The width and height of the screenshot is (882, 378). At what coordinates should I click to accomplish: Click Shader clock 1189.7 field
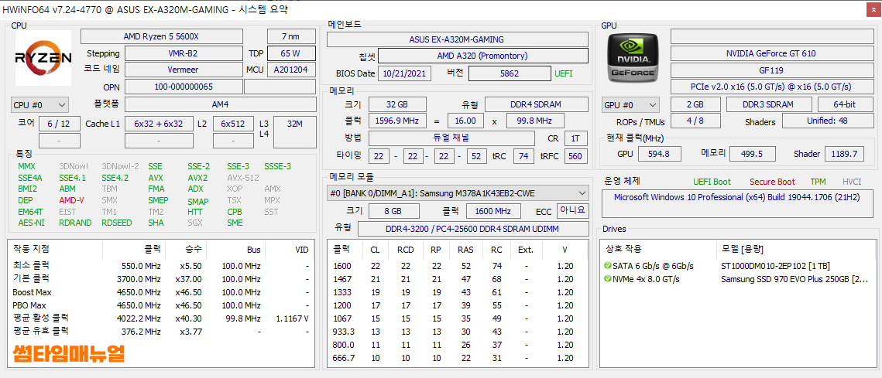[844, 154]
